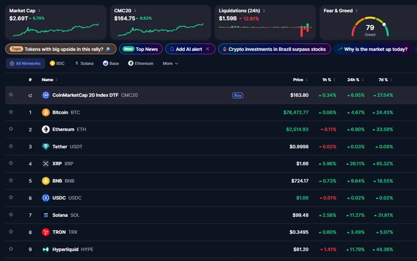Open 'Tokens with big upside in this rally?' topic
Viewport: 417px width, 261px height.
click(x=61, y=49)
